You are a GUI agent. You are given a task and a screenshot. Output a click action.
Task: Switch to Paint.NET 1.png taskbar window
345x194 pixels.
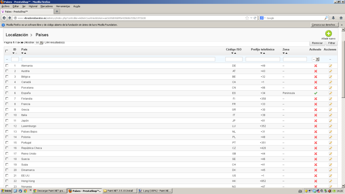click(x=155, y=191)
